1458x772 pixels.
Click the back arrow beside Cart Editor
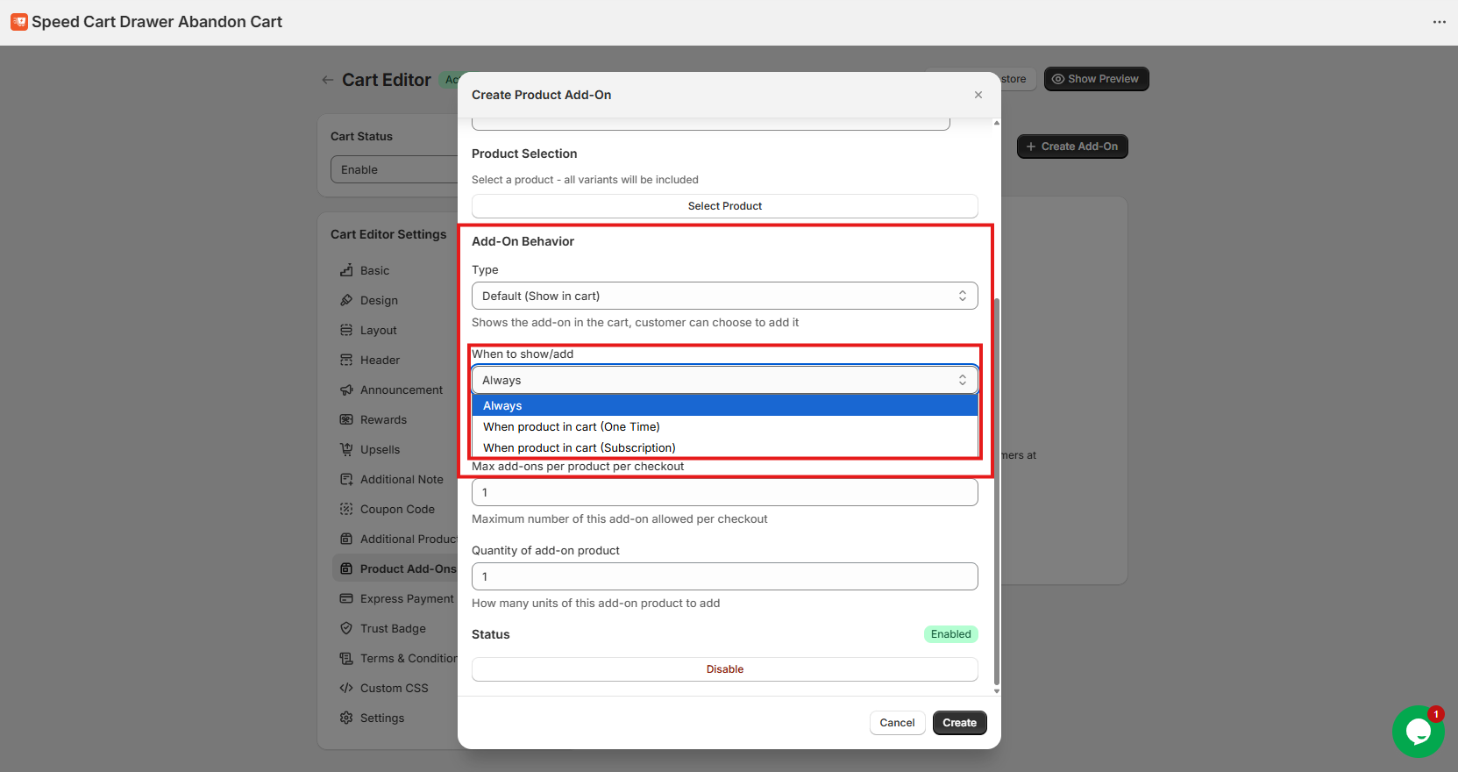tap(328, 80)
